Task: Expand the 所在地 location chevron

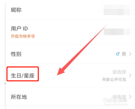Action: tap(130, 97)
